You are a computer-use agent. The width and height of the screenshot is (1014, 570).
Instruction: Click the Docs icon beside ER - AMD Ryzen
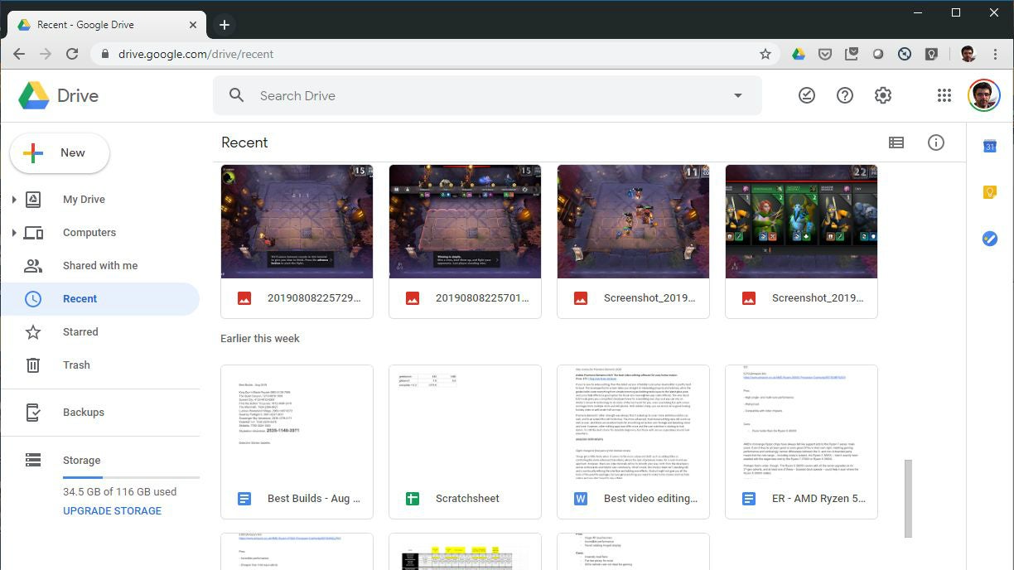click(749, 499)
